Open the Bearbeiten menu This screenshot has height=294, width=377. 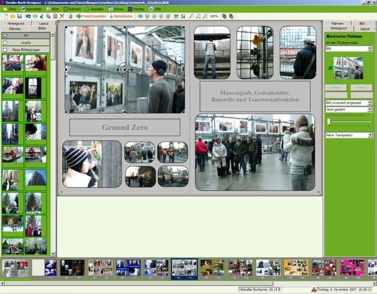pyautogui.click(x=31, y=9)
